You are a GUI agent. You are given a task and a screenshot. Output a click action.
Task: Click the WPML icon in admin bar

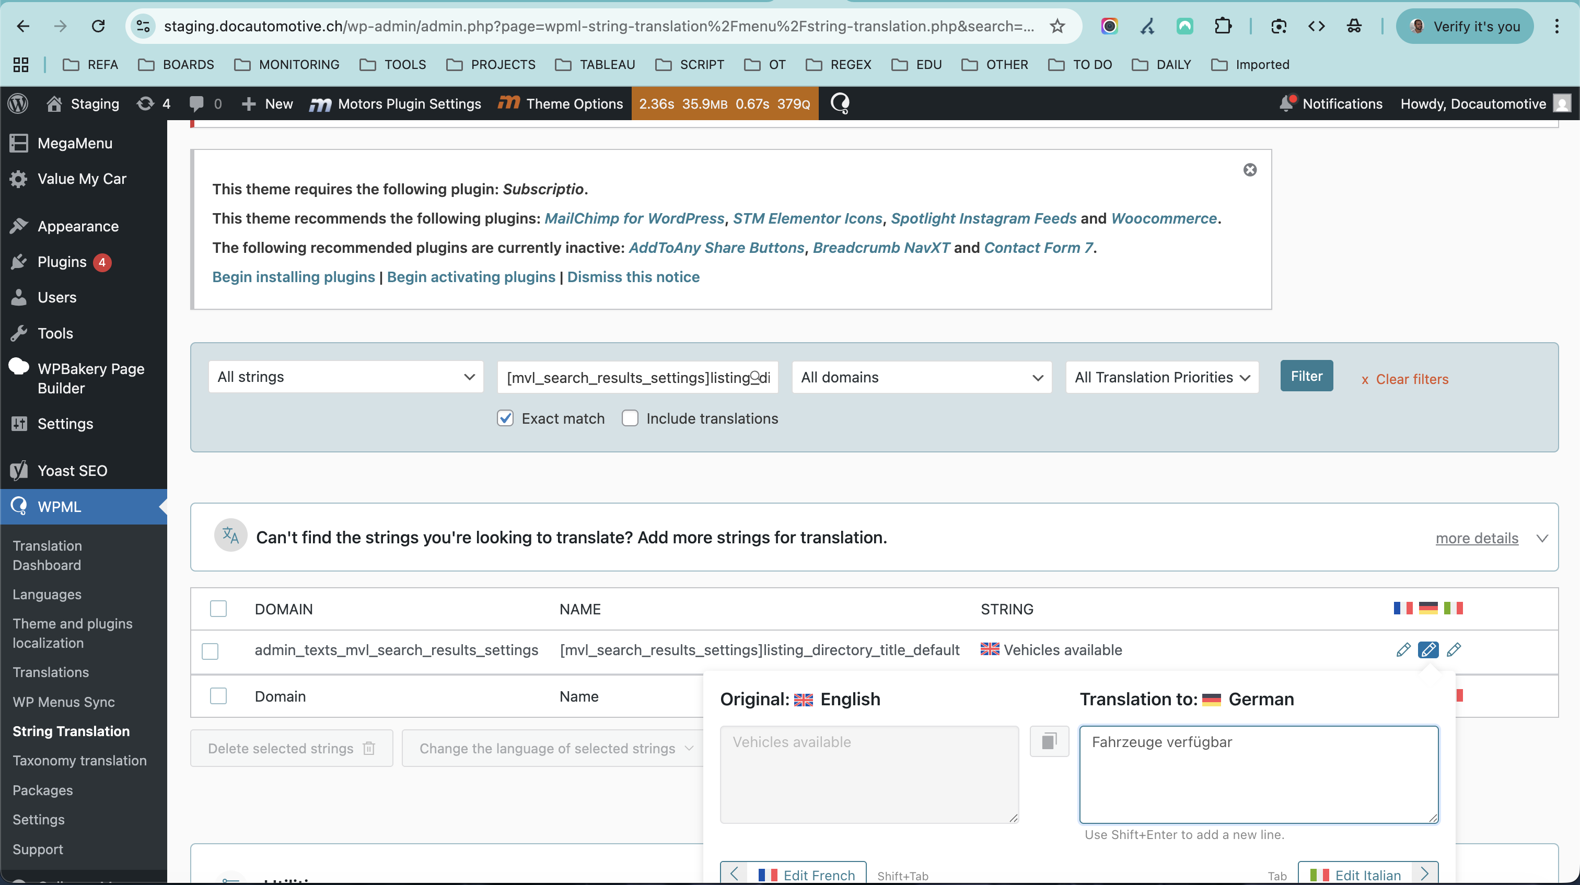(x=840, y=103)
